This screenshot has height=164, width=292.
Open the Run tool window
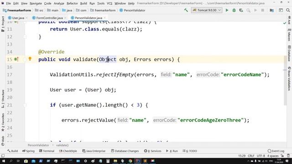tap(172, 151)
